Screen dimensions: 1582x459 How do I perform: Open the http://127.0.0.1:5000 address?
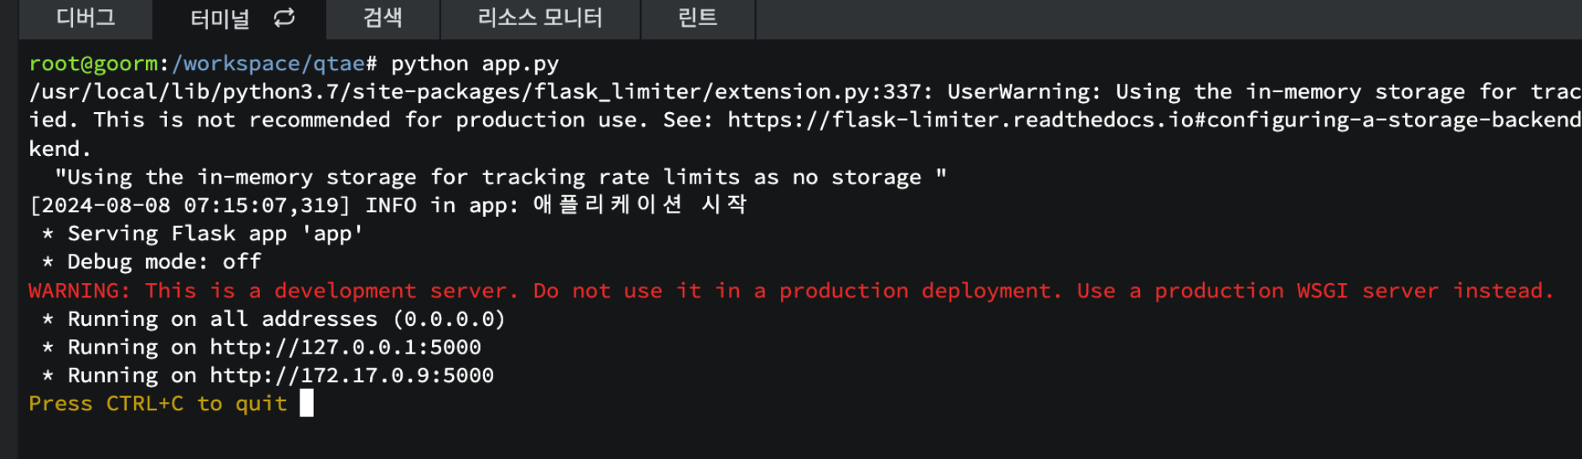point(346,347)
